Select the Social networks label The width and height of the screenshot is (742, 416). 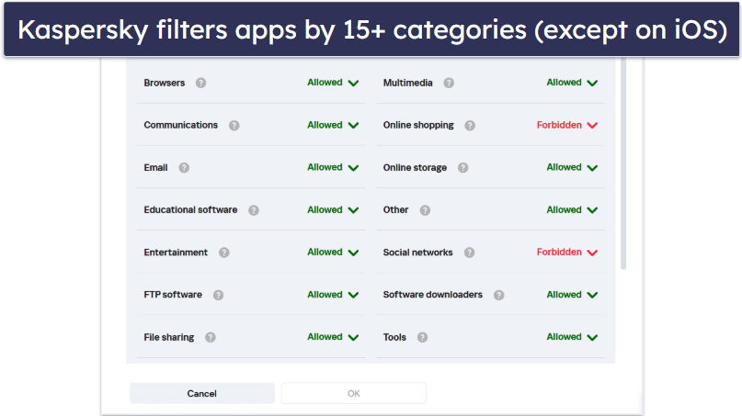tap(417, 253)
